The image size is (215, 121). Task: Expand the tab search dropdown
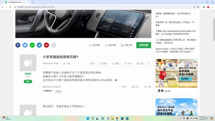click(2, 2)
